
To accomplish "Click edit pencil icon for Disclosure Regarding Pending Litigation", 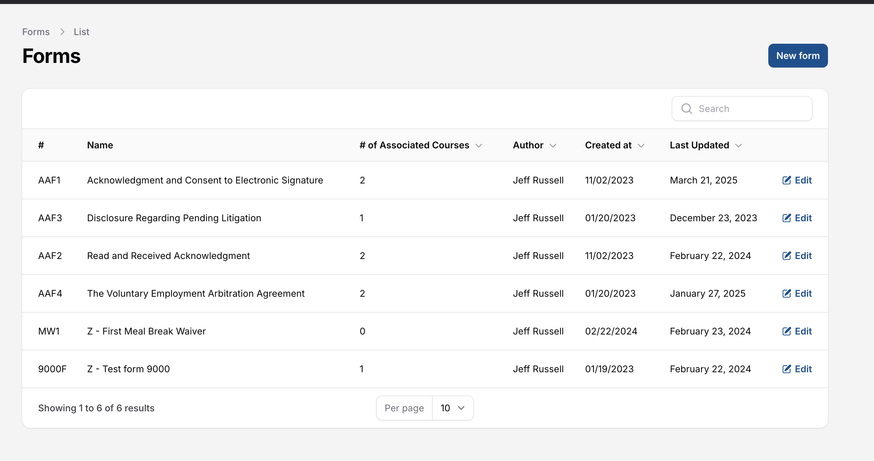I will pyautogui.click(x=787, y=218).
